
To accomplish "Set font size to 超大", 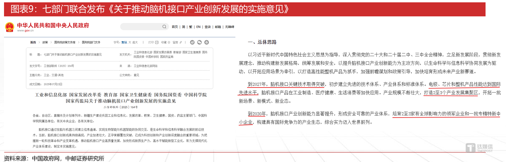I will click(x=135, y=42).
